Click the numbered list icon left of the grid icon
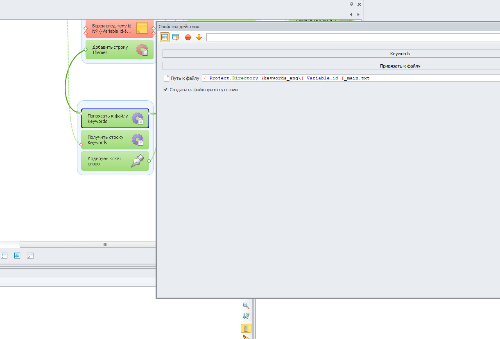The image size is (500, 339). 4,255
